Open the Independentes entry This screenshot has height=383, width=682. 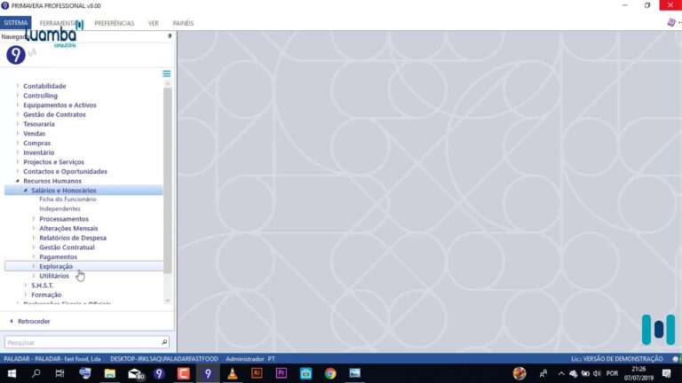[x=59, y=209]
